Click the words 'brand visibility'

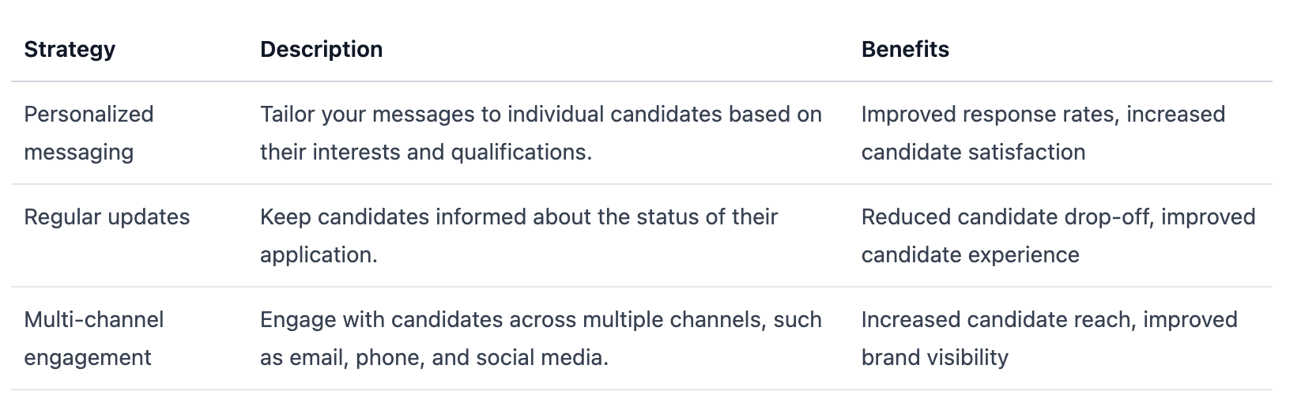tap(934, 358)
